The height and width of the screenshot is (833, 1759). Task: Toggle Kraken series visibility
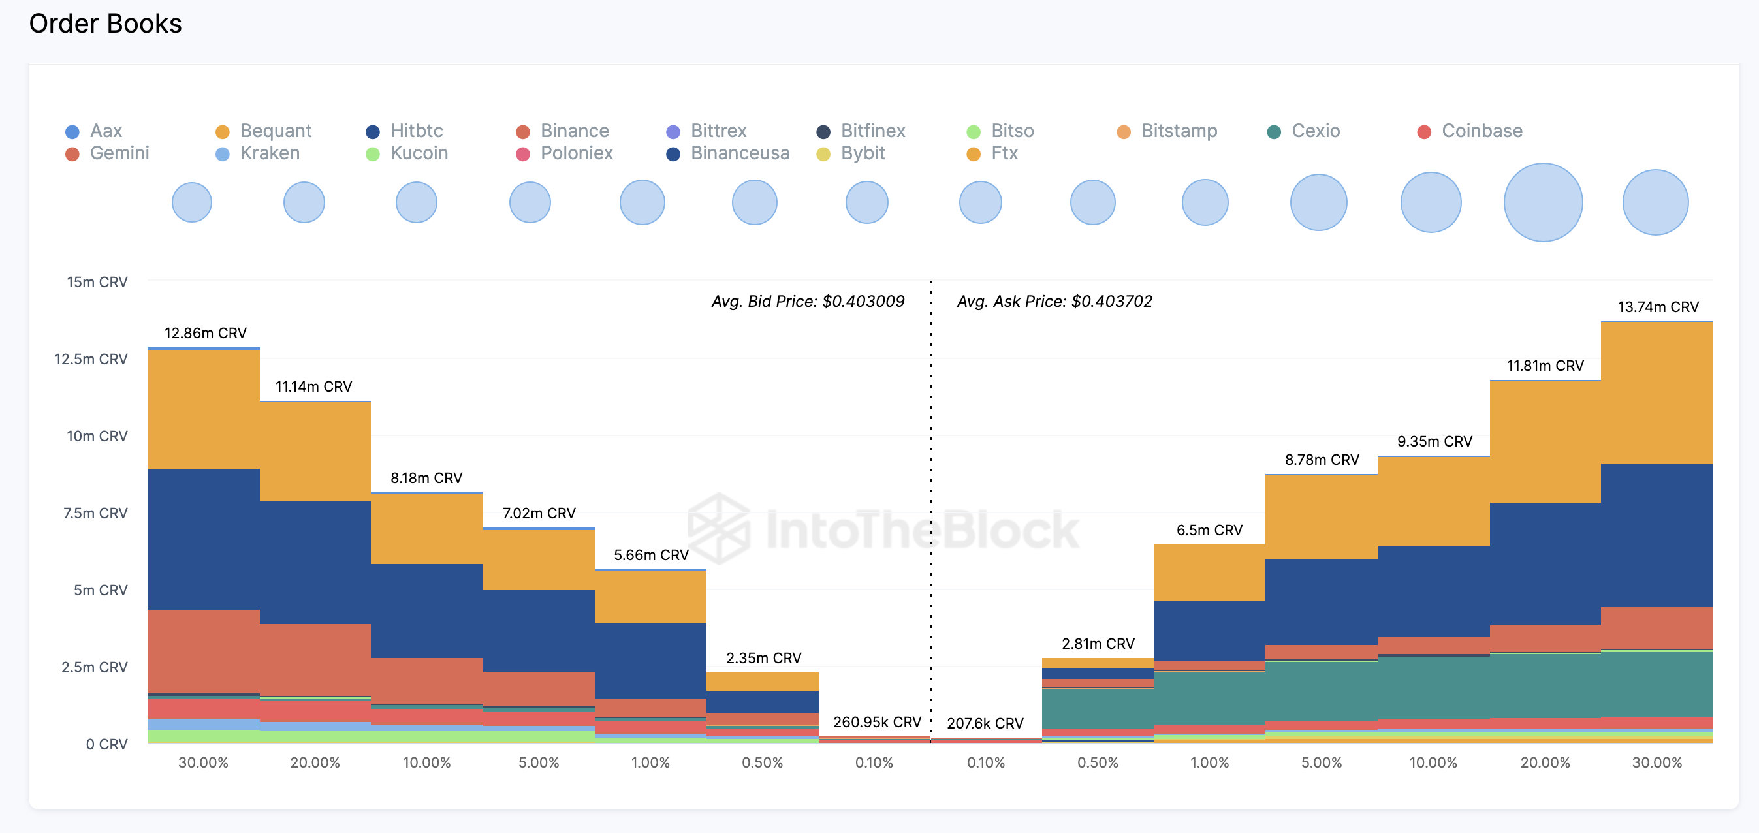[x=269, y=153]
